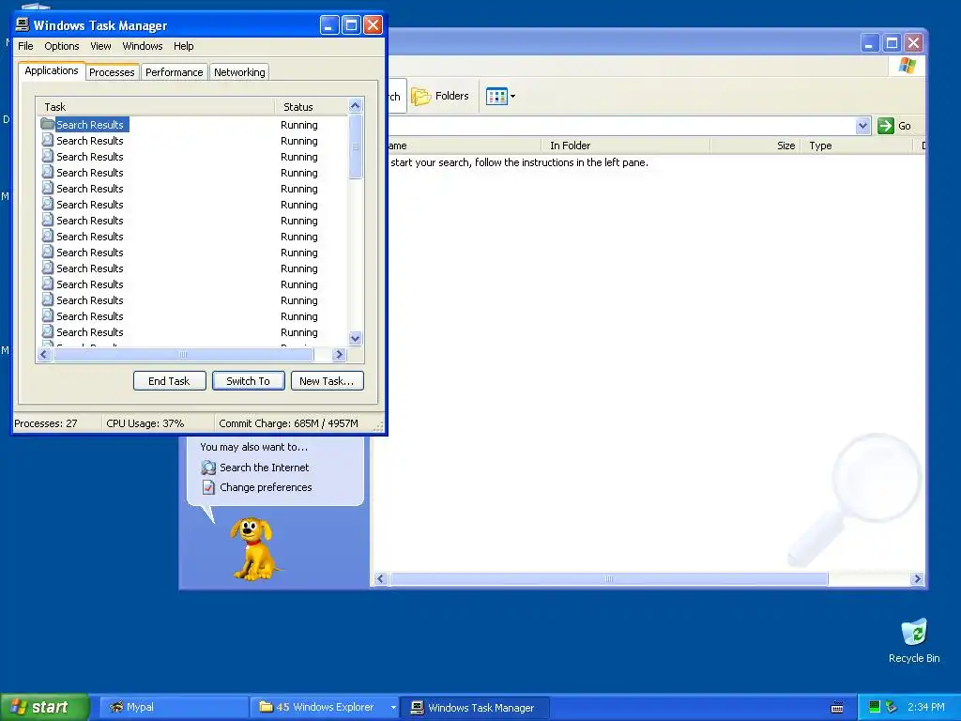Click the End Task button
This screenshot has height=721, width=961.
point(169,381)
